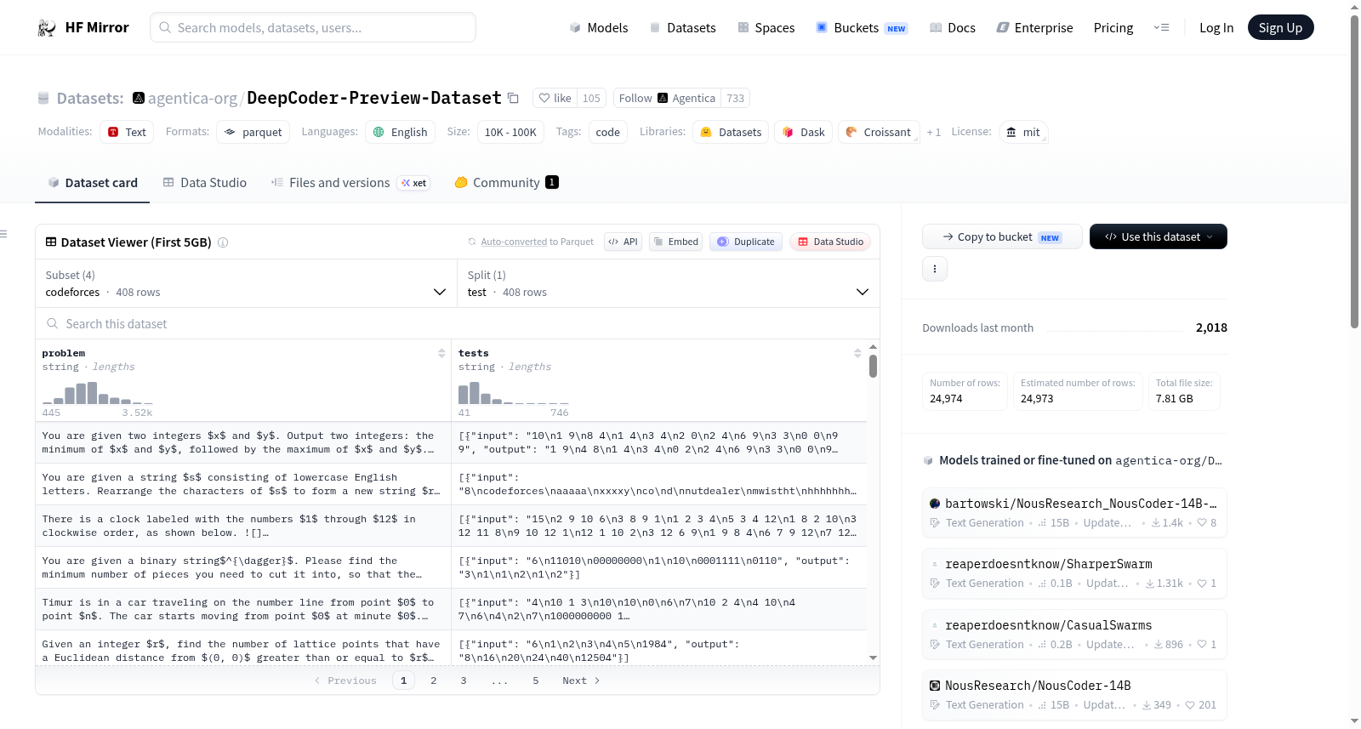Expand the Use this dataset dropdown
This screenshot has width=1361, height=729.
[1159, 236]
